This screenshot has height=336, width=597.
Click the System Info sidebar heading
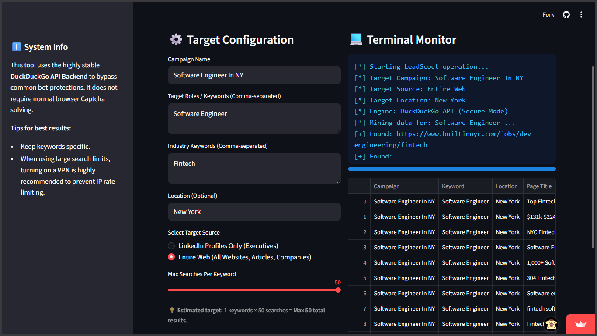pyautogui.click(x=46, y=47)
